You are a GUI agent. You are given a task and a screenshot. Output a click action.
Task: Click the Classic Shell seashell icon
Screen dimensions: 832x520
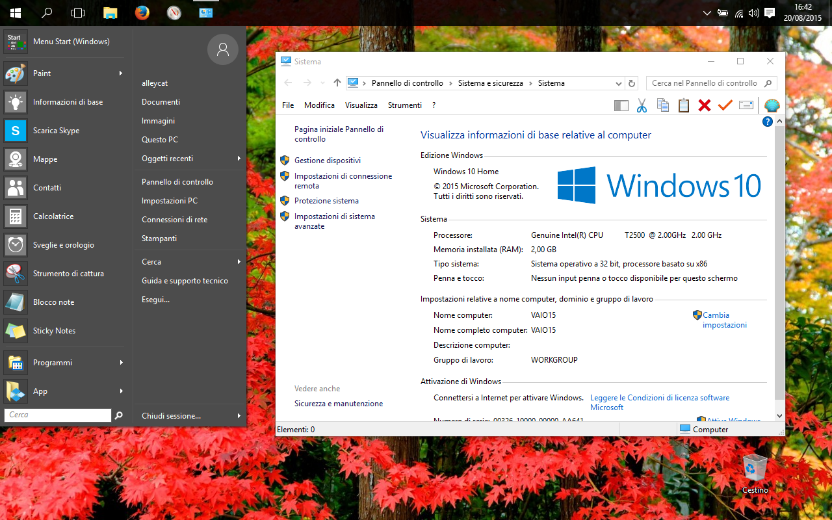[772, 105]
